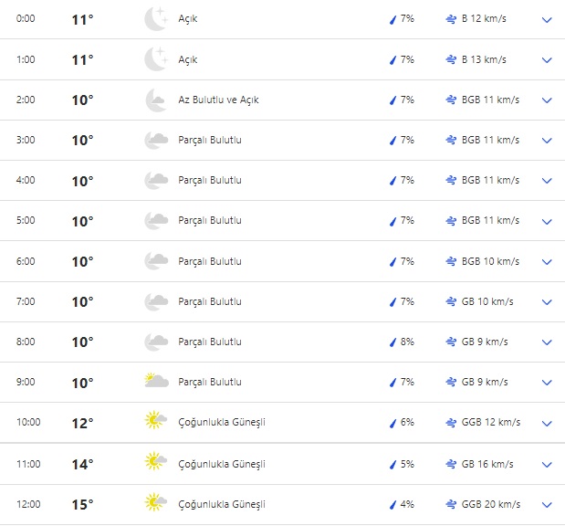
Task: Click the clear night moon icon at 0:00
Action: pyautogui.click(x=155, y=19)
